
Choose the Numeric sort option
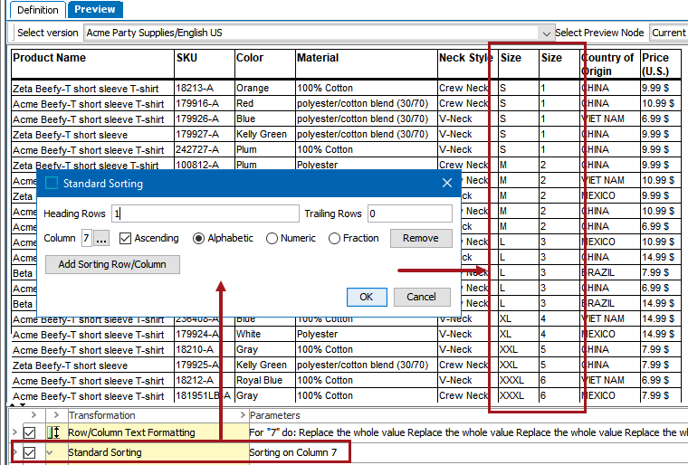coord(272,239)
